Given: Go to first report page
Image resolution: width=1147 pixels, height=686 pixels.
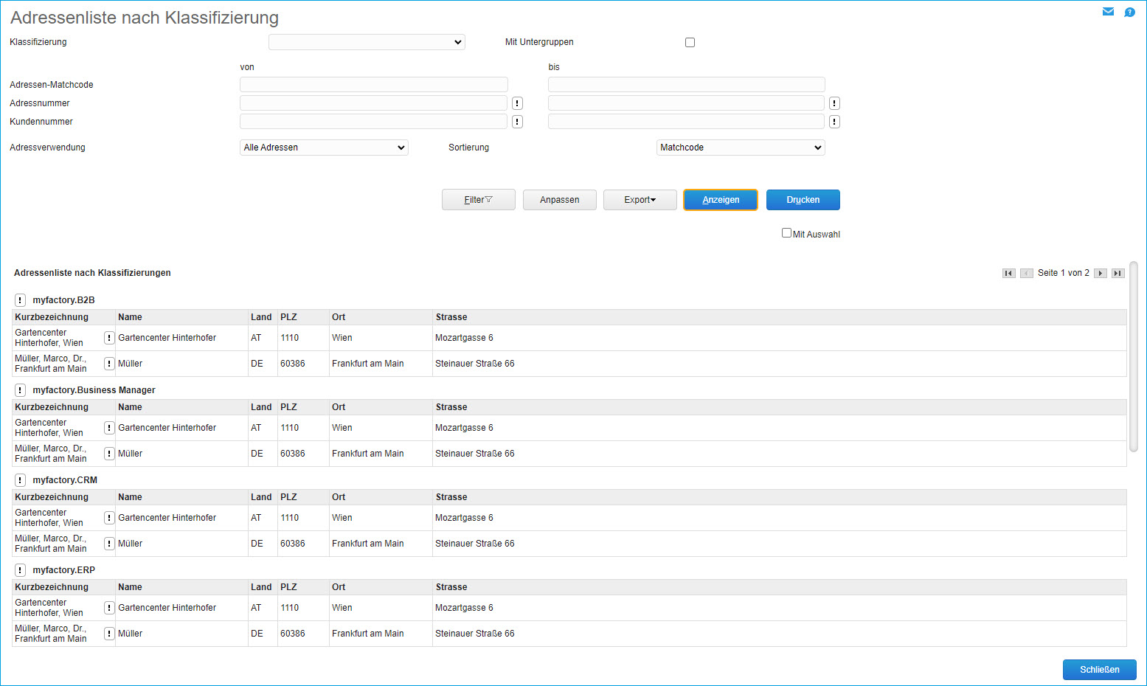Looking at the screenshot, I should tap(1009, 273).
